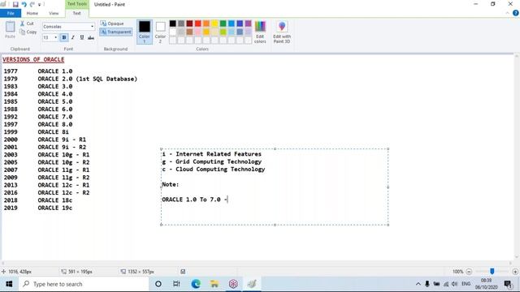Cut the selected text

[x=27, y=24]
